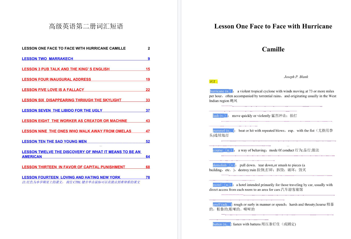This screenshot has width=351, height=239.
Task: Click the highlighted word hurricane (n.)
Action: [221, 91]
